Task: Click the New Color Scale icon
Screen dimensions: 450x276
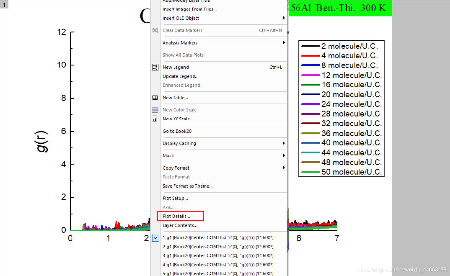Action: pos(155,110)
